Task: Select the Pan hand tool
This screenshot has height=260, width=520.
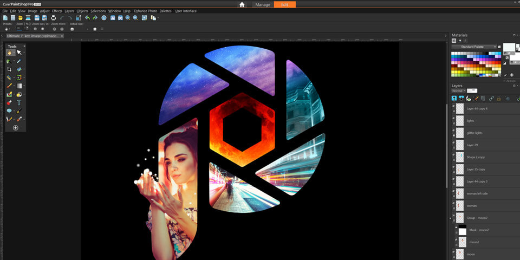Action: tap(9, 53)
